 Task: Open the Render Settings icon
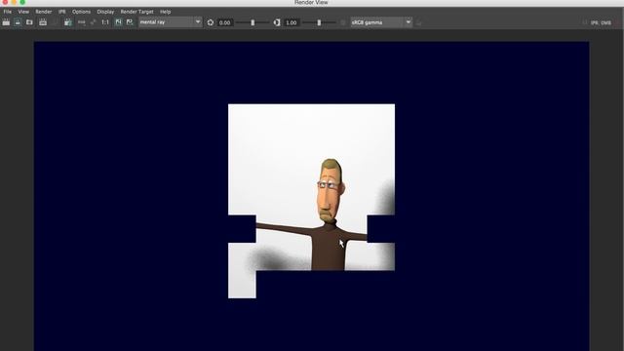(67, 22)
